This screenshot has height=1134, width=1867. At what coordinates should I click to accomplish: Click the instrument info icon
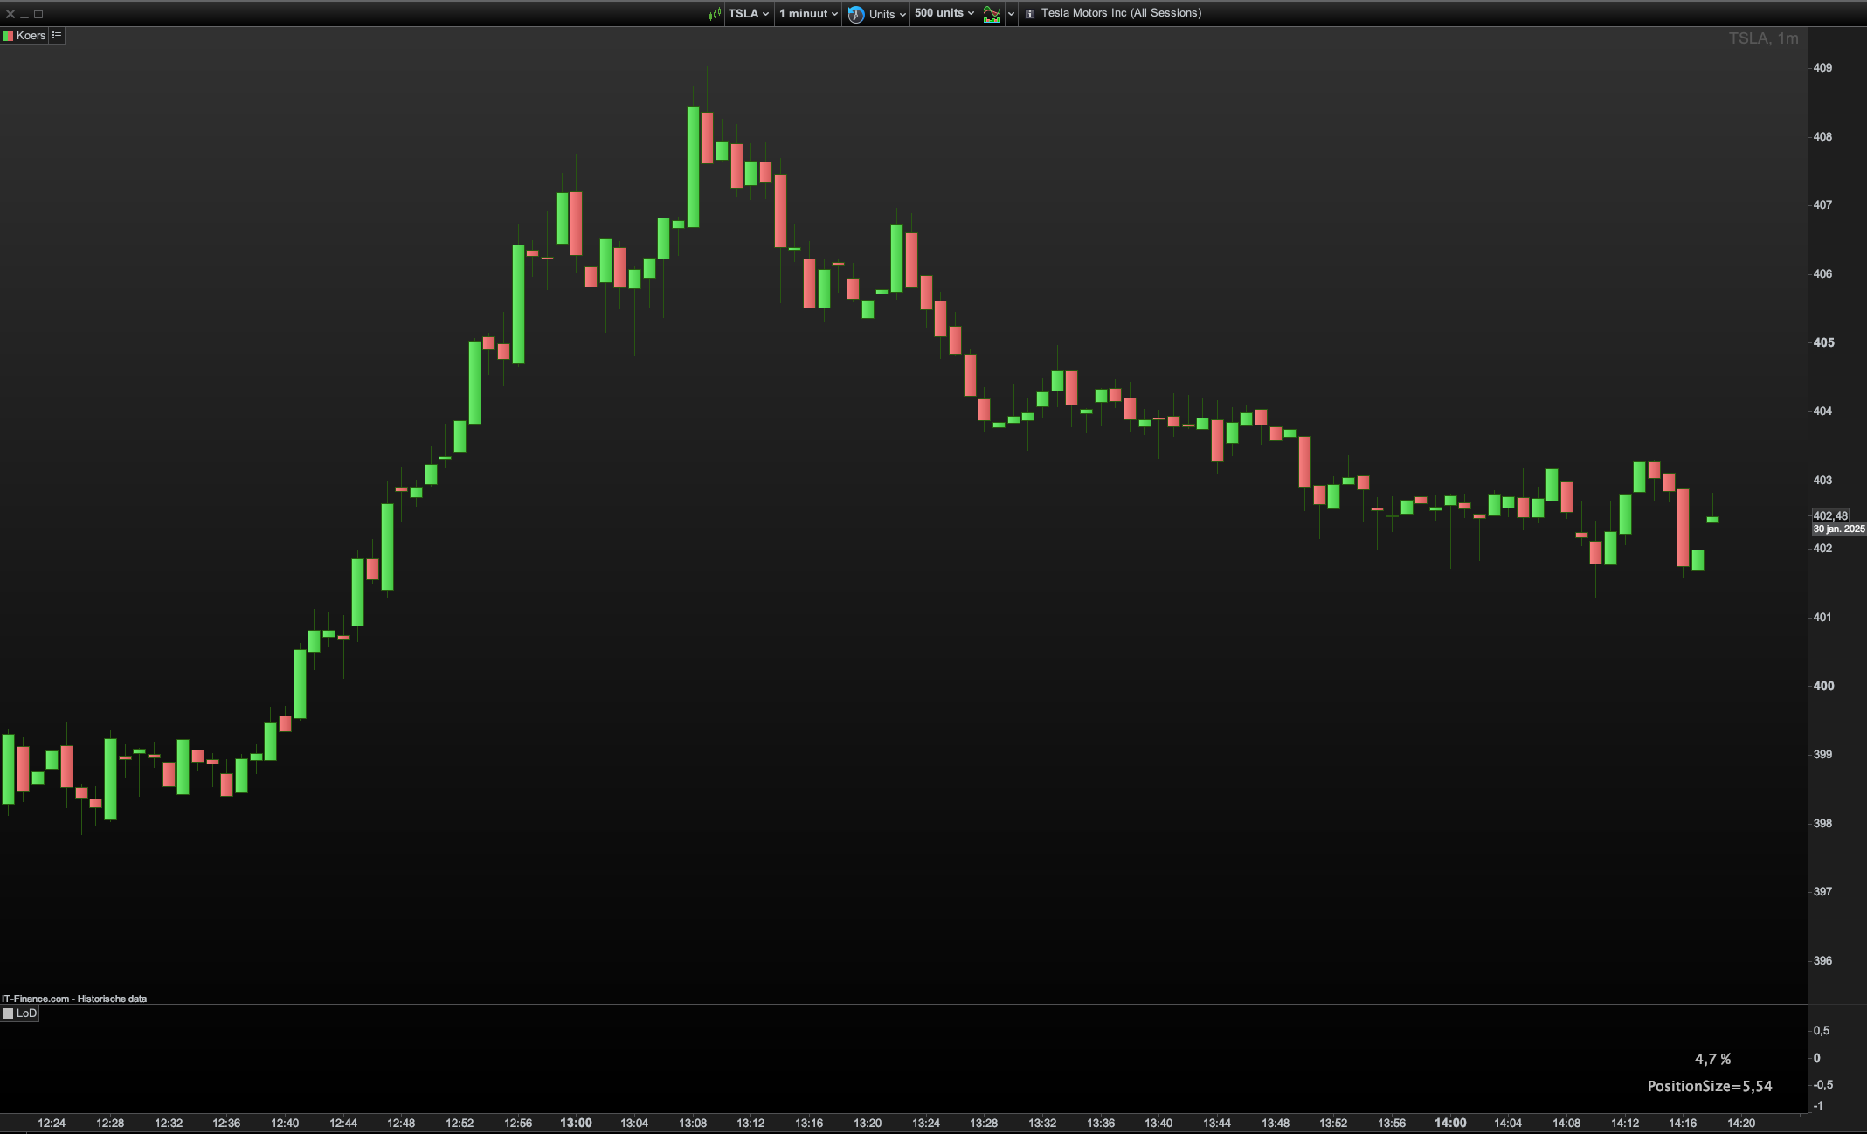(x=1030, y=14)
